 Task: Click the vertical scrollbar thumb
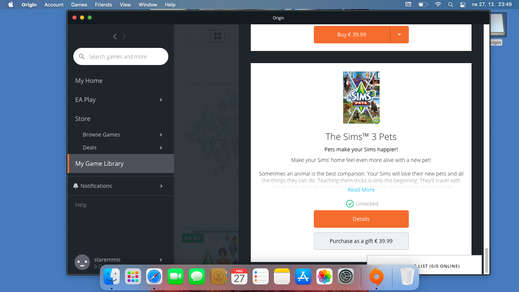[x=486, y=260]
